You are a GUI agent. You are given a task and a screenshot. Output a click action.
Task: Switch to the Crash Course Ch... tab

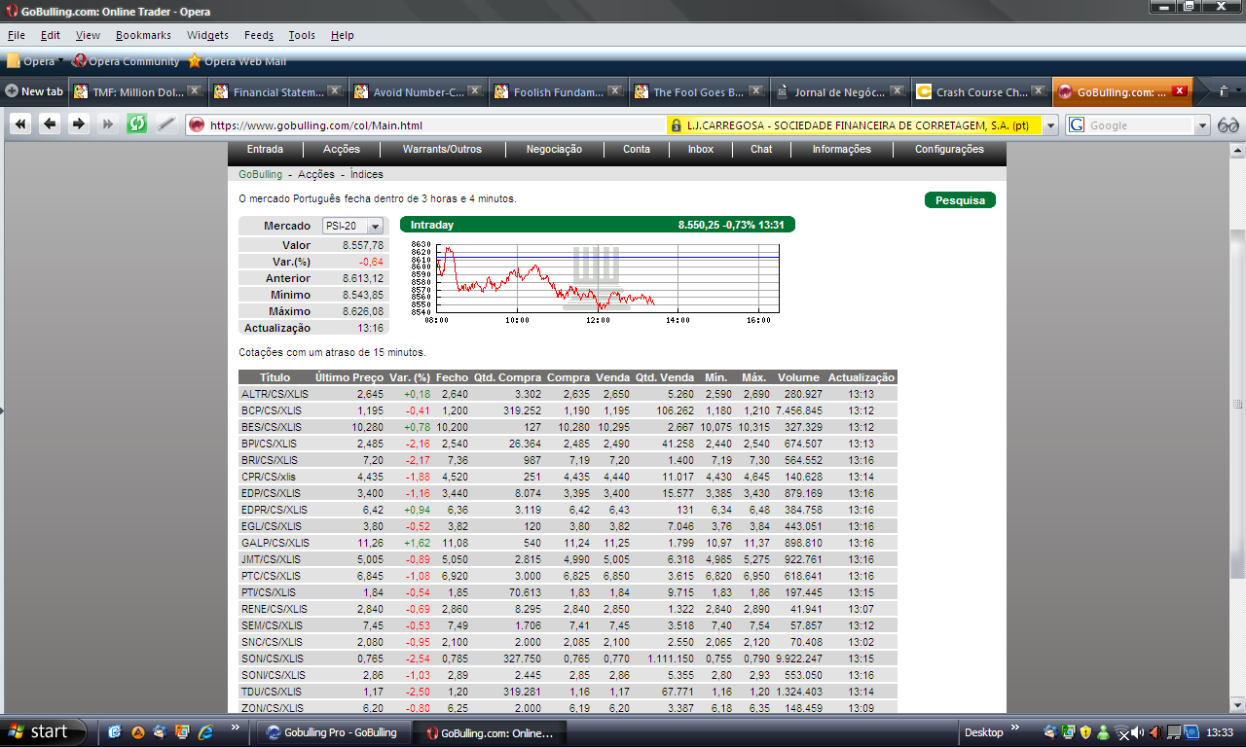[981, 92]
